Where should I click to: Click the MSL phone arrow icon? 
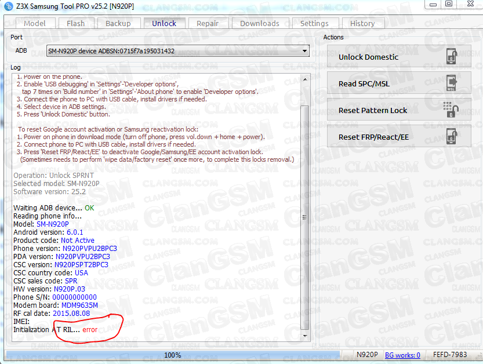(452, 83)
